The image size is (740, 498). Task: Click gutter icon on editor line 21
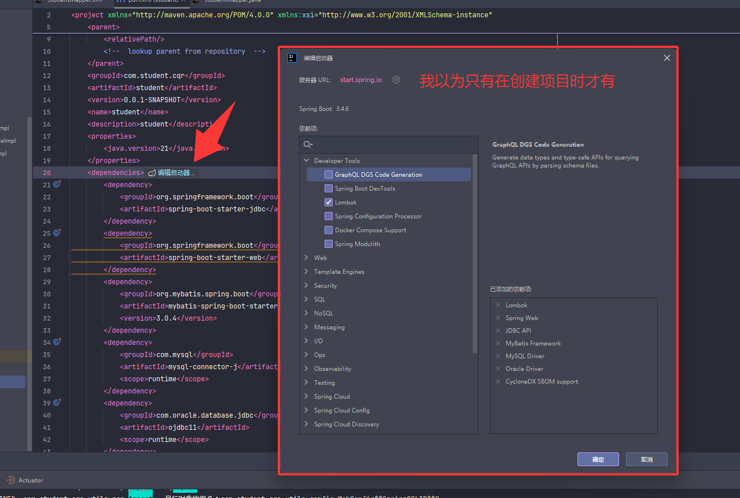(57, 184)
